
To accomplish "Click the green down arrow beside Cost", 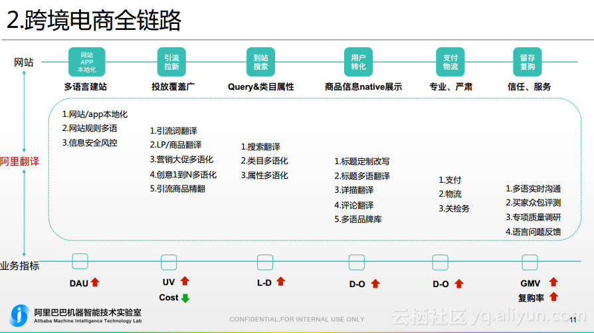I will point(185,298).
